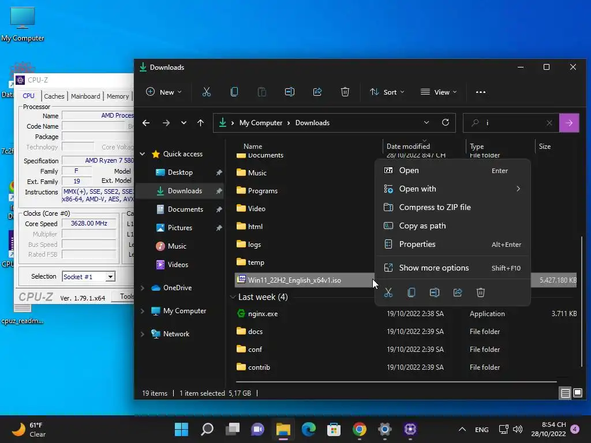The image size is (591, 443).
Task: Open CPU-Z Socket #1 selection dropdown
Action: click(110, 276)
